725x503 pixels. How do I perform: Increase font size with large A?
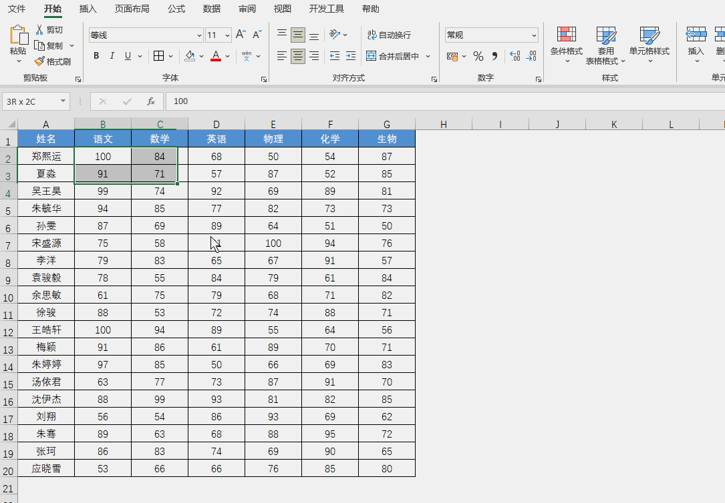[x=241, y=35]
